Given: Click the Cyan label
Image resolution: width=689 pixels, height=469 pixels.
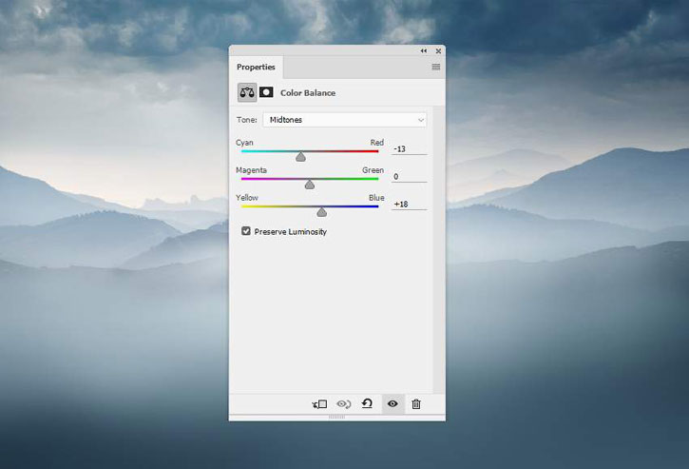Looking at the screenshot, I should tap(244, 143).
